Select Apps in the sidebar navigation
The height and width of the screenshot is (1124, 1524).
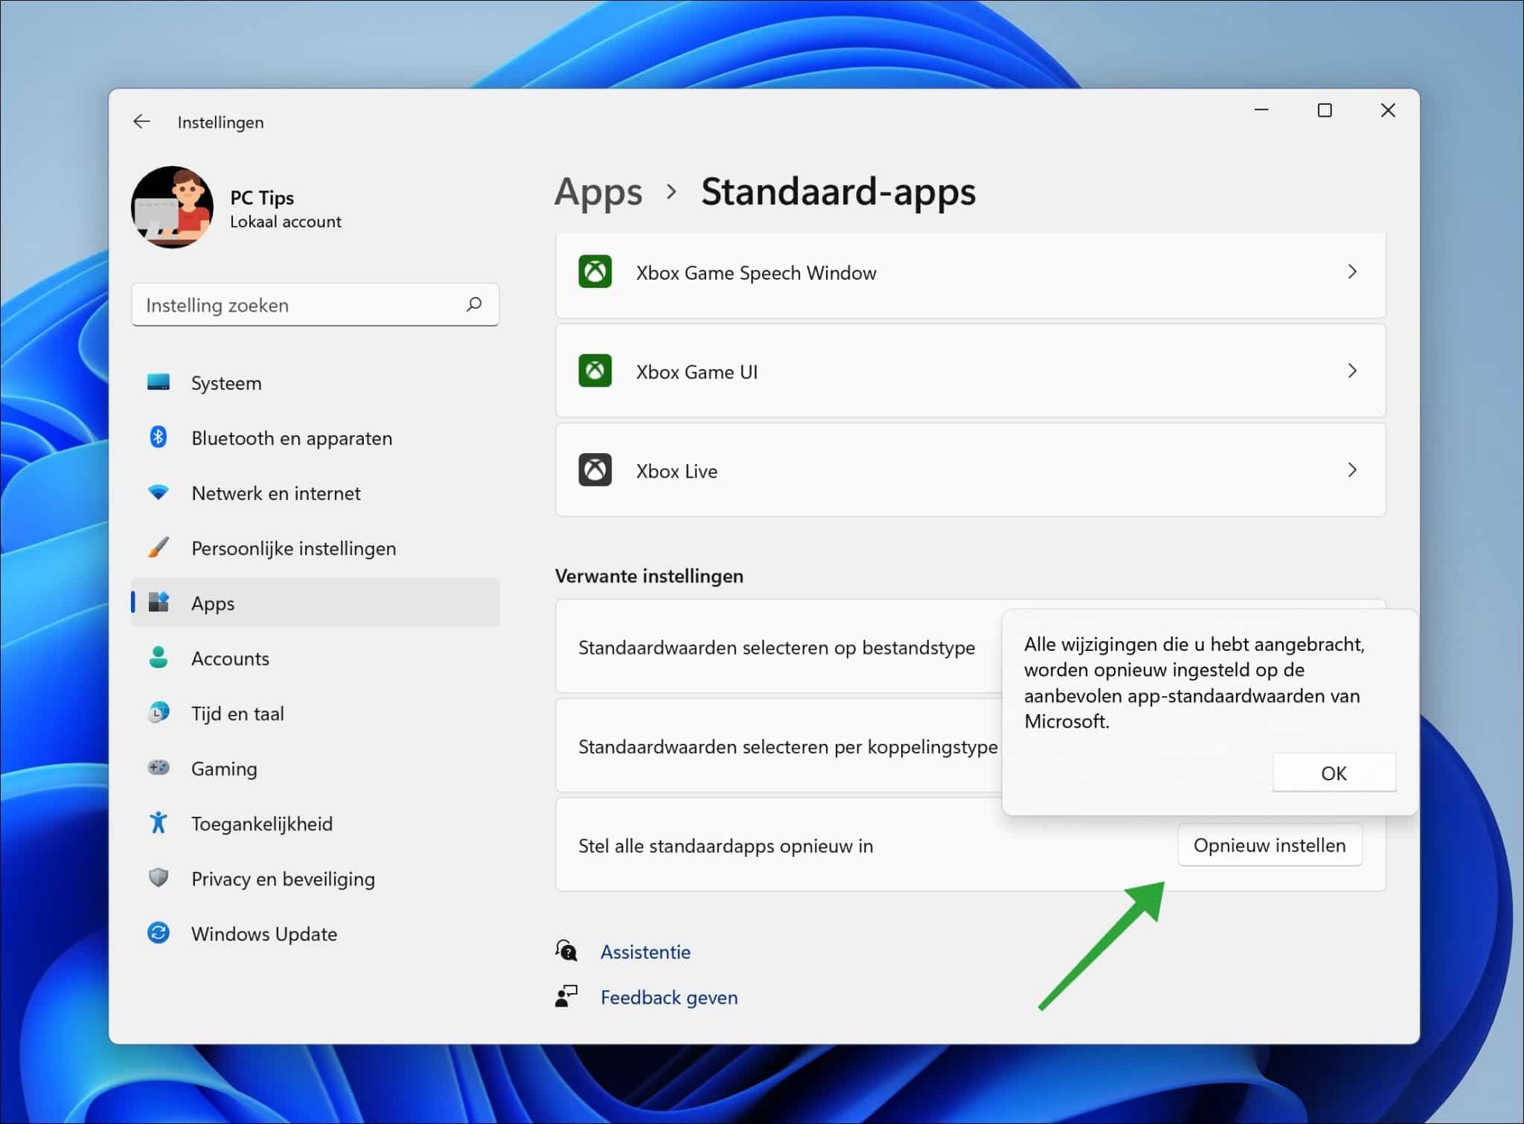(213, 603)
